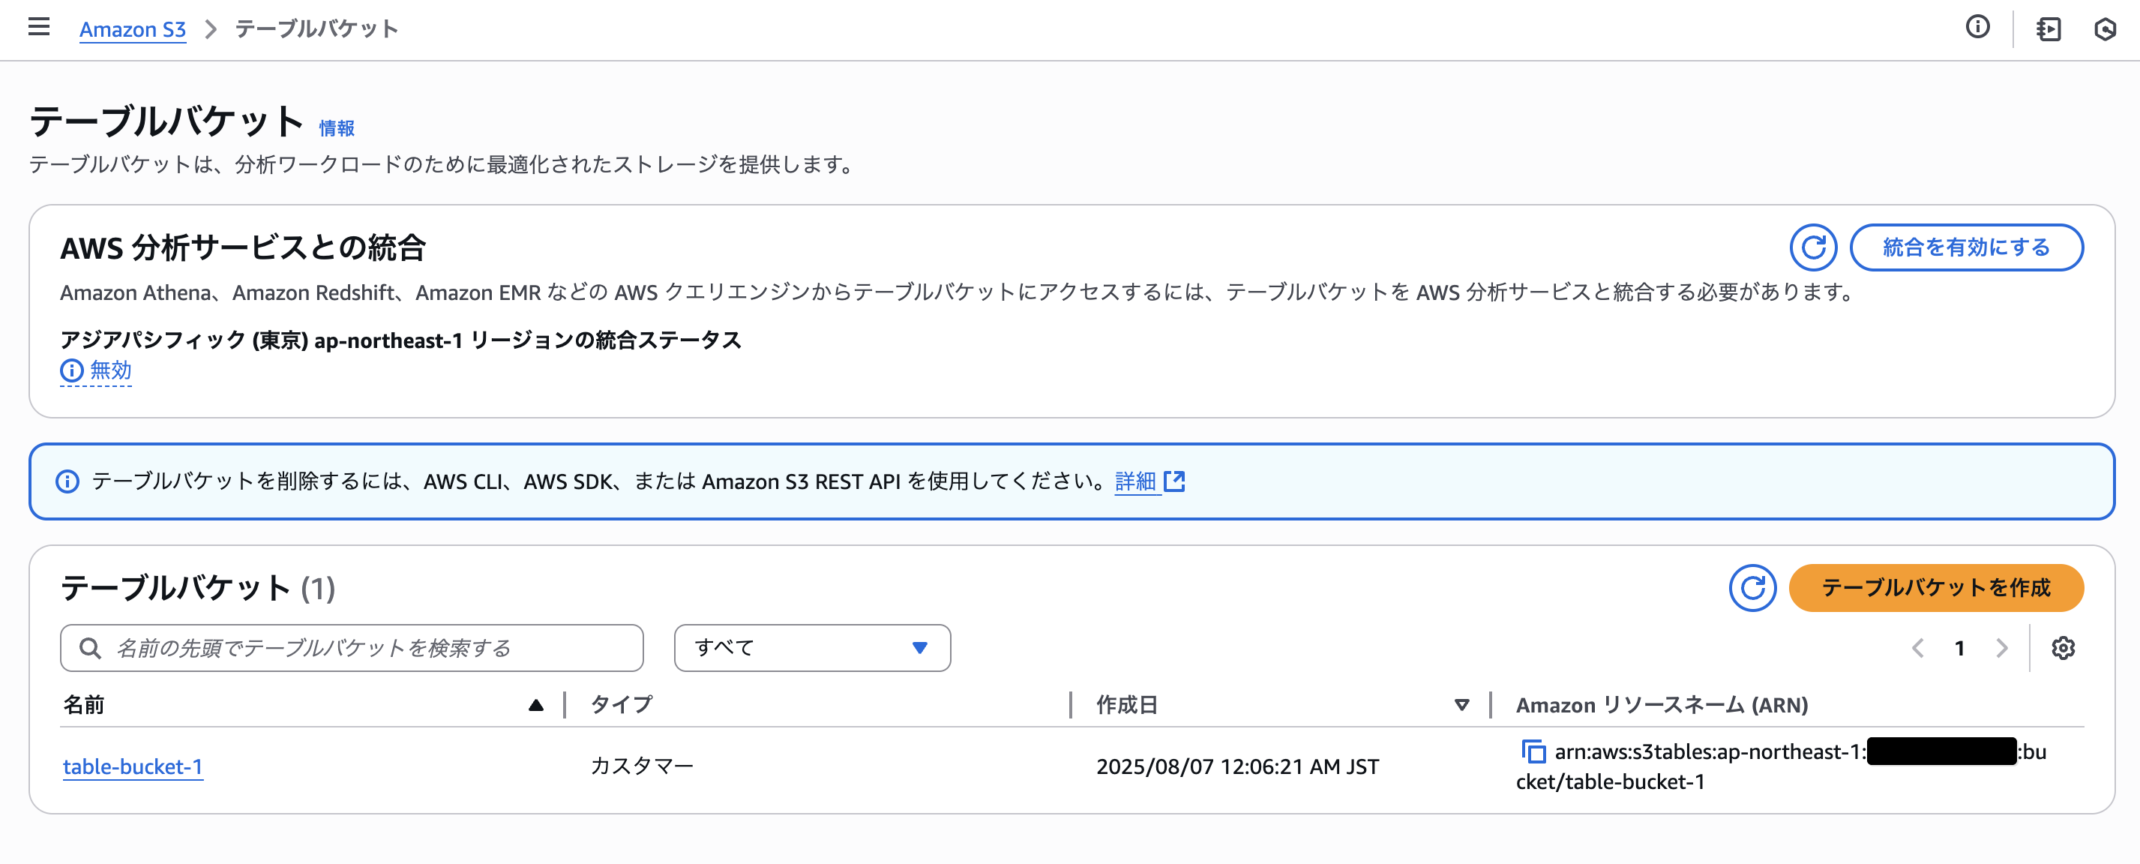Open the 情報 info link next to title
Viewport: 2140px width, 864px height.
(x=337, y=128)
